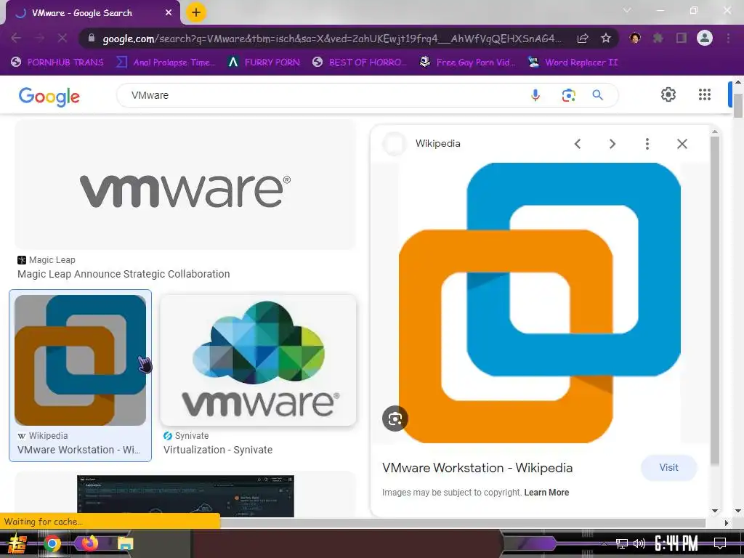Switch to Chrome in the taskbar
Viewport: 744px width, 558px height.
(52, 543)
